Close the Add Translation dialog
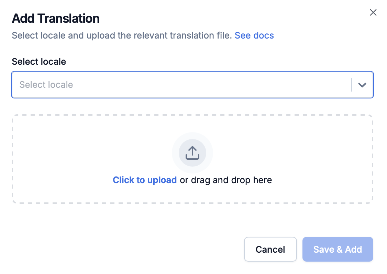Screen dimensions: 387x274 pos(373,13)
